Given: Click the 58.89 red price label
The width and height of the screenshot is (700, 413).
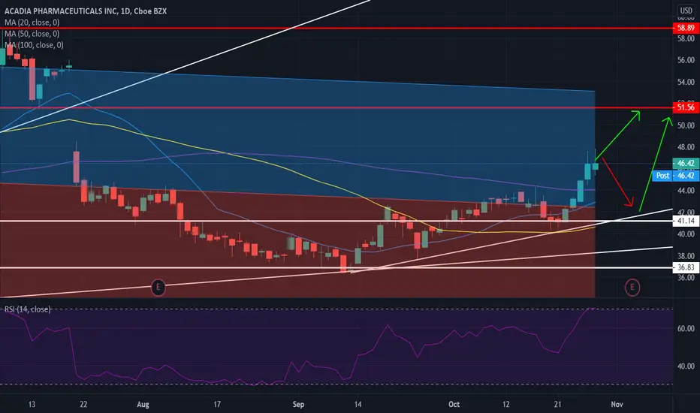Looking at the screenshot, I should pos(686,28).
